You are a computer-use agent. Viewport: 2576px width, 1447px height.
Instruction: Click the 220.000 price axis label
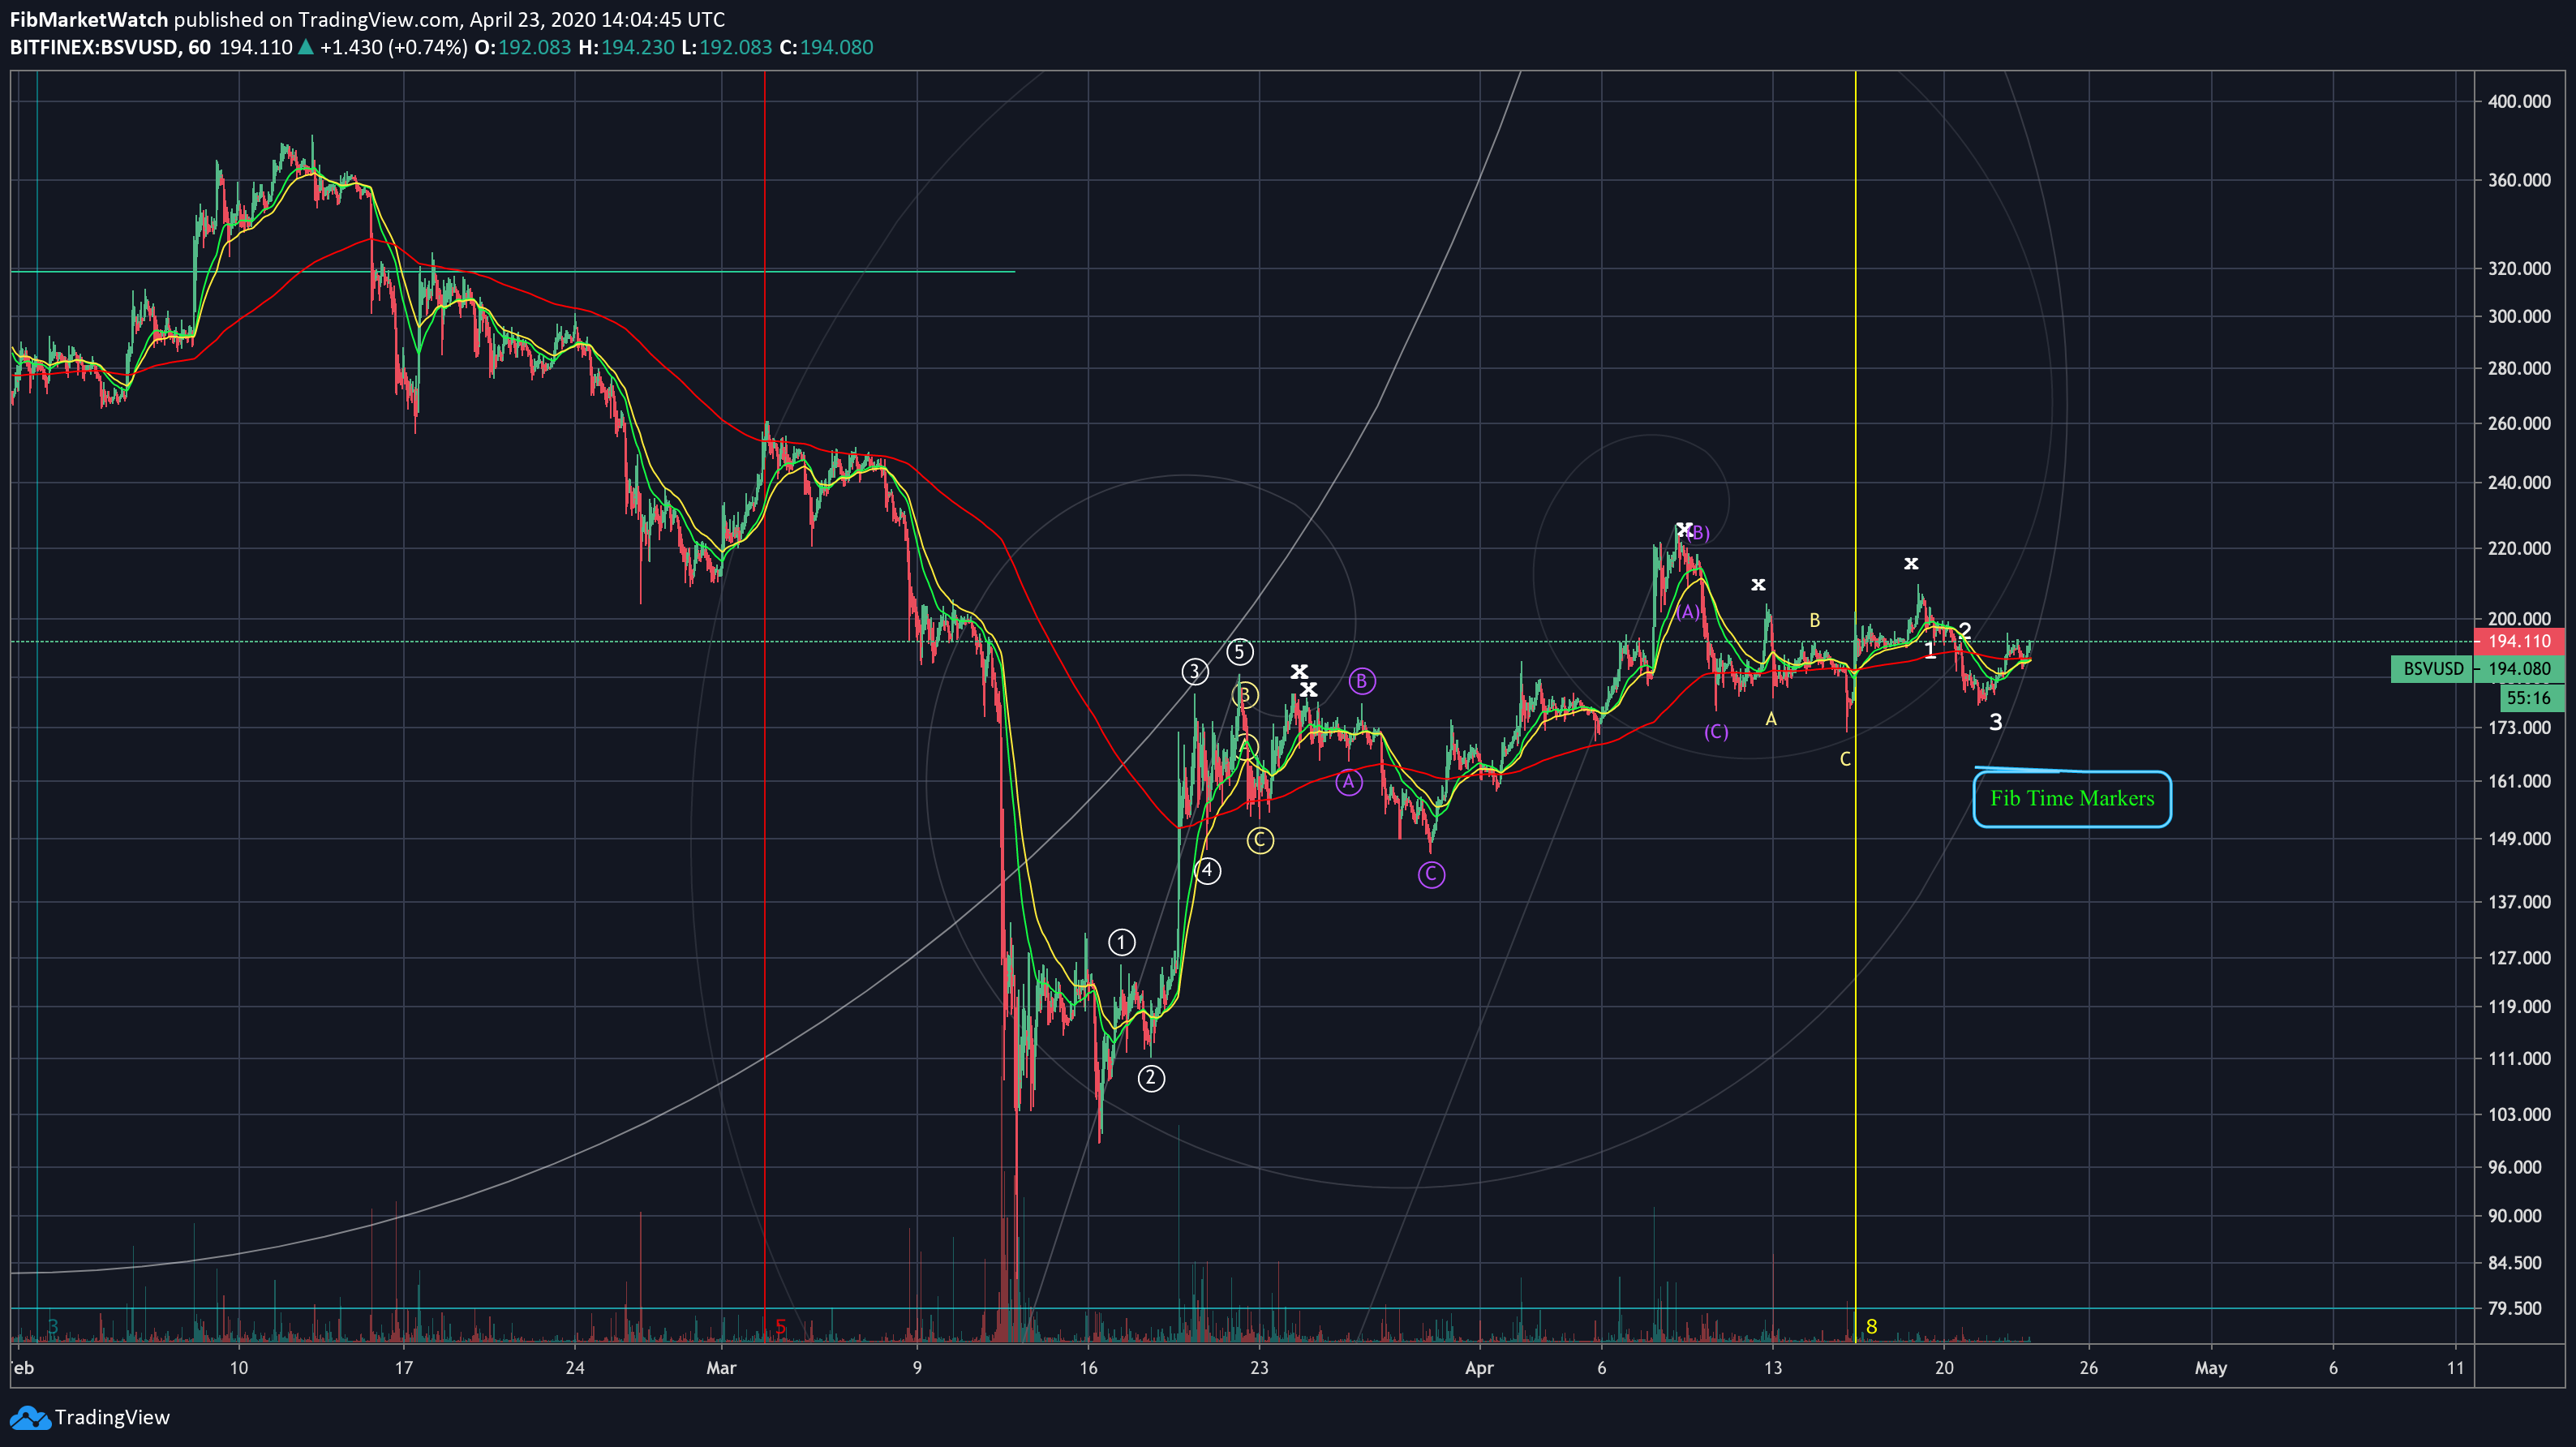click(2519, 548)
